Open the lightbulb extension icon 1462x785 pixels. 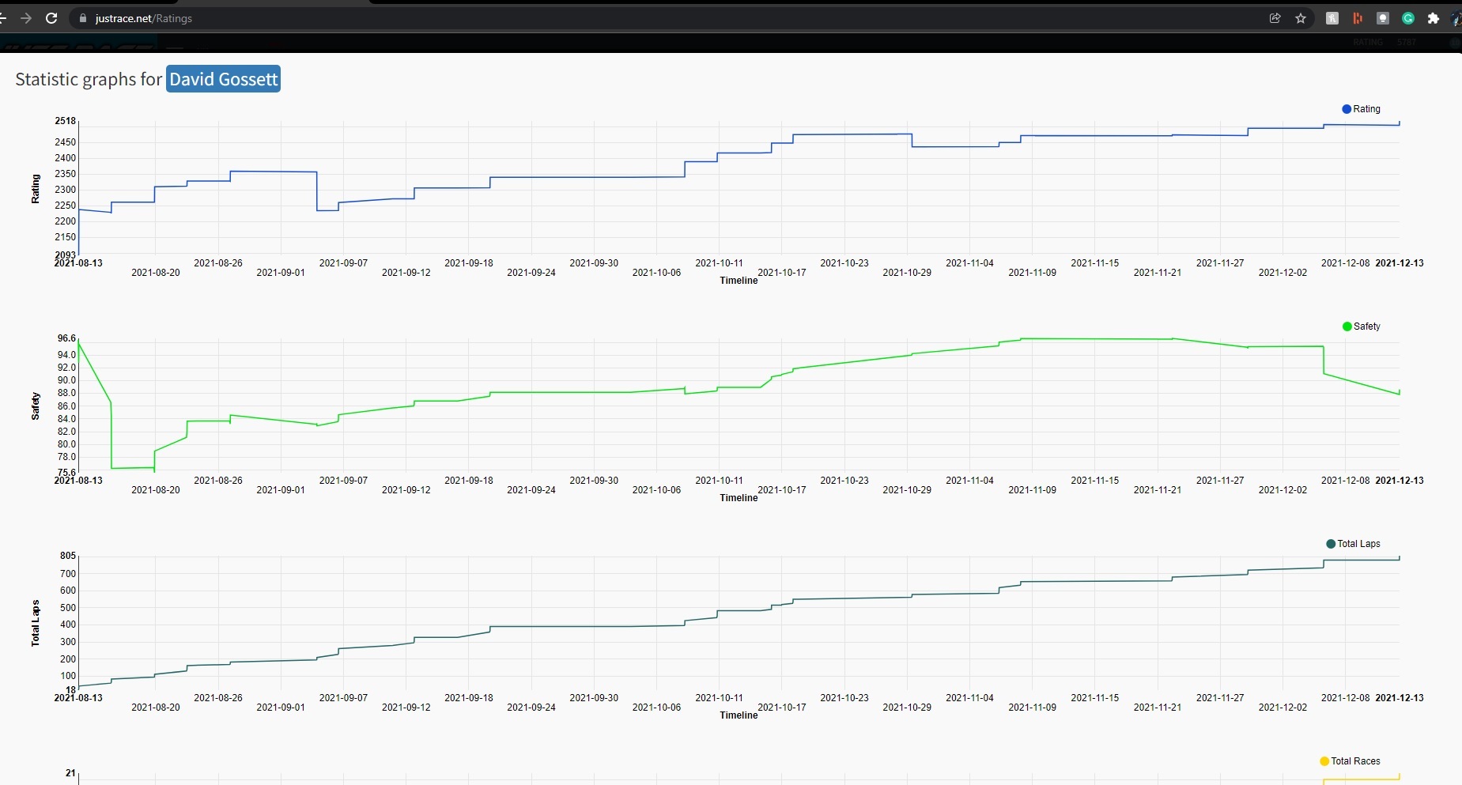pos(1383,18)
